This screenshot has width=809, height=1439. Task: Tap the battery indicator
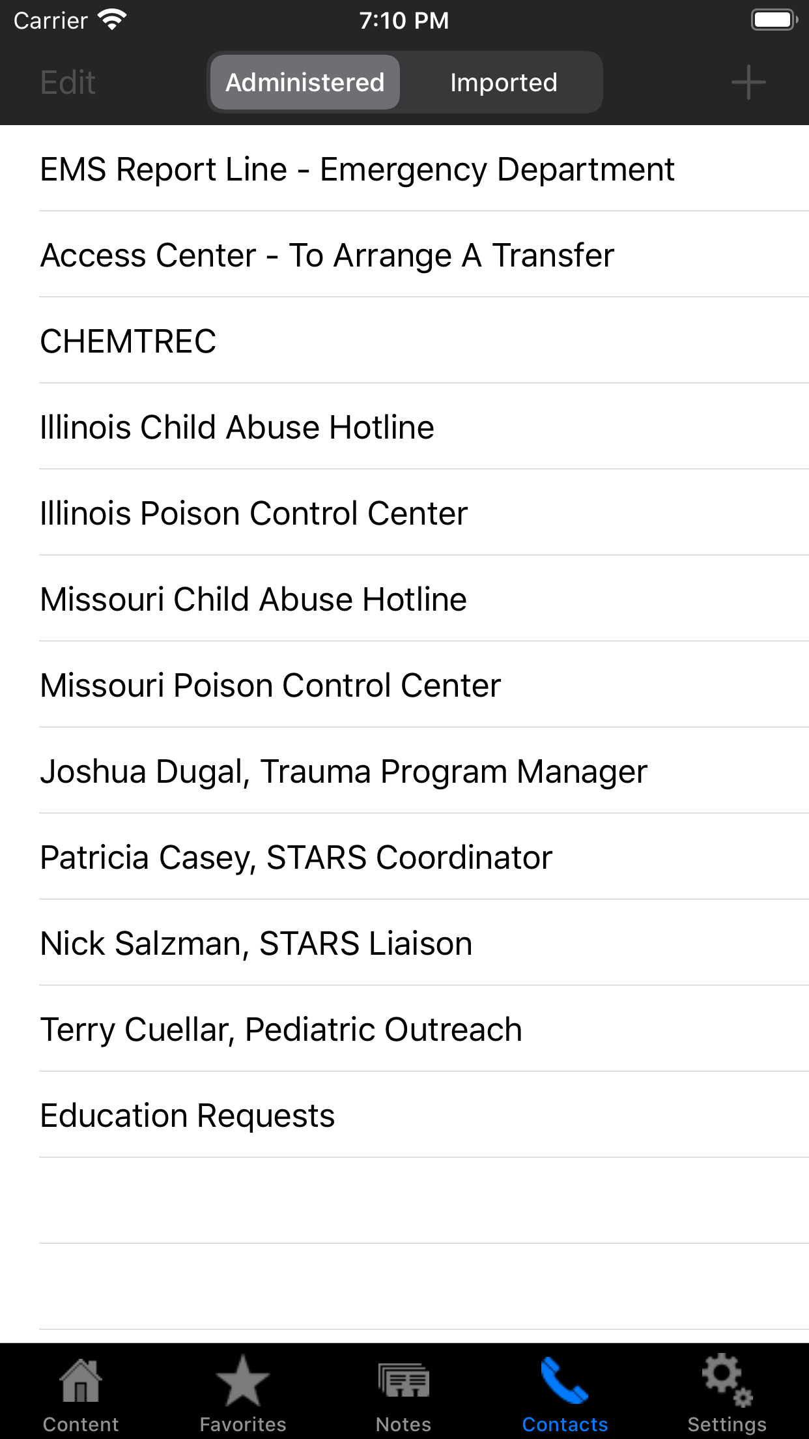coord(773,20)
